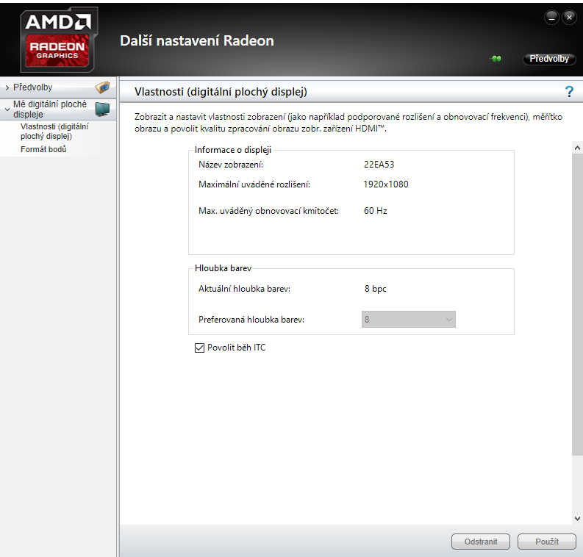
Task: Click the AMD Radeon Graphics logo
Action: (x=58, y=37)
